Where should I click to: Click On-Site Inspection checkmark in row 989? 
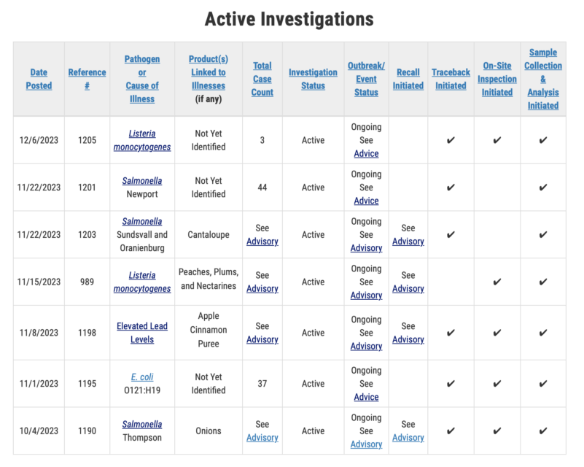tap(497, 282)
